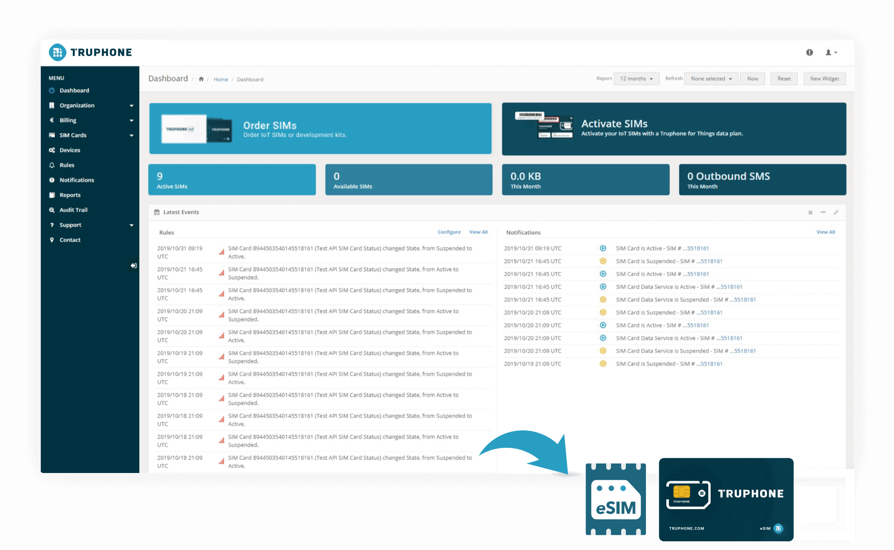This screenshot has height=550, width=894.
Task: Open Dashboard in the sidebar menu
Action: point(74,90)
